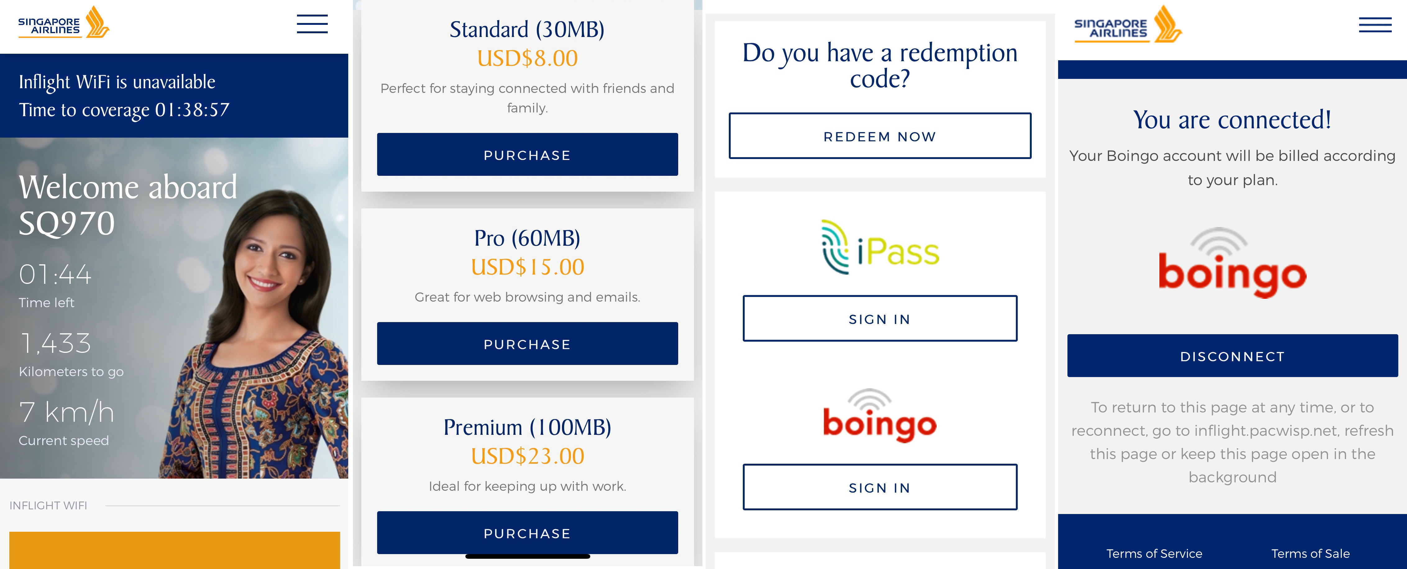Open the hamburger menu on Welcome screen
1407x569 pixels.
(312, 24)
